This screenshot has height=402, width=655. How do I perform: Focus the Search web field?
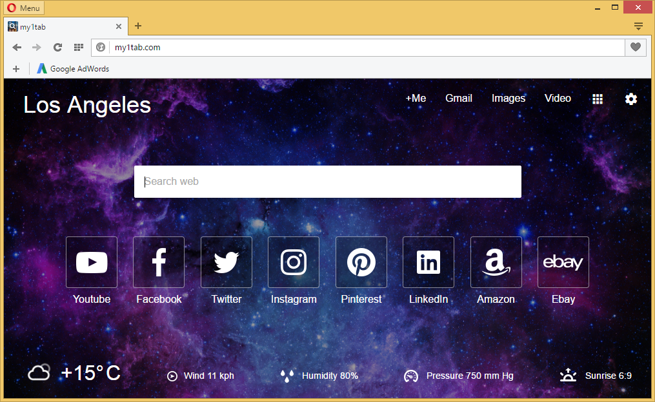(x=328, y=182)
